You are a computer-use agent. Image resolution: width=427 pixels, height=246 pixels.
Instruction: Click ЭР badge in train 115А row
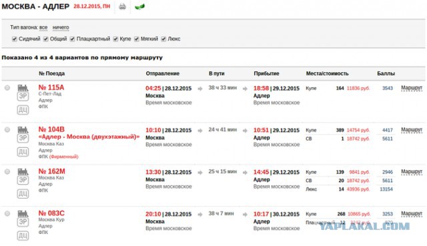click(x=23, y=96)
